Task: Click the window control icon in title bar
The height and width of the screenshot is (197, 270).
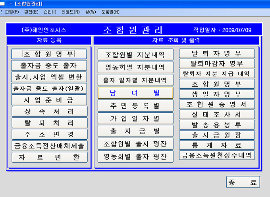Action: coord(2,4)
